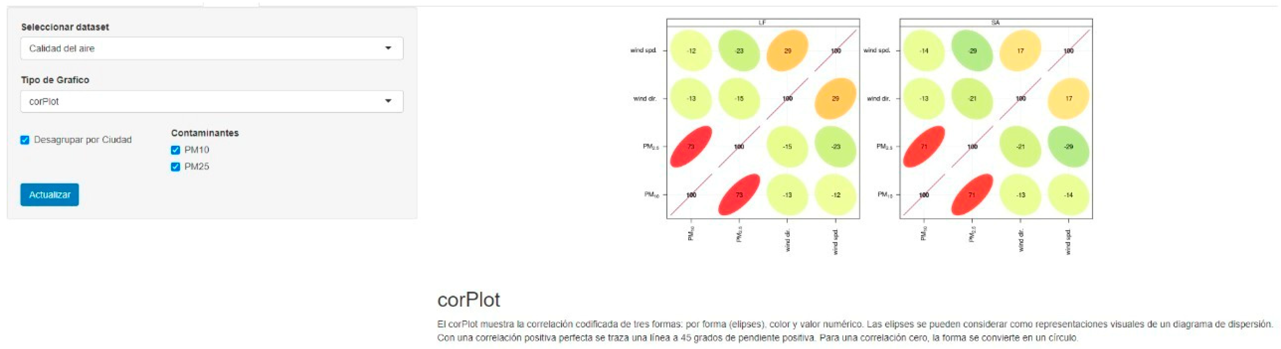Click the -23 ellipse in LF PM2.5 row
This screenshot has width=1281, height=349.
point(835,146)
